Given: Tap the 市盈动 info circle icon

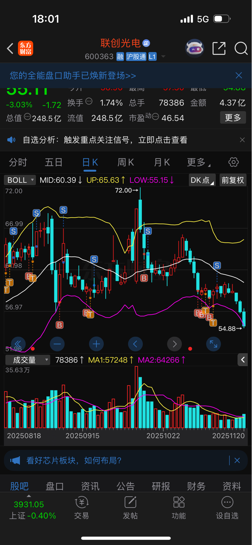Looking at the screenshot, I should 156,116.
